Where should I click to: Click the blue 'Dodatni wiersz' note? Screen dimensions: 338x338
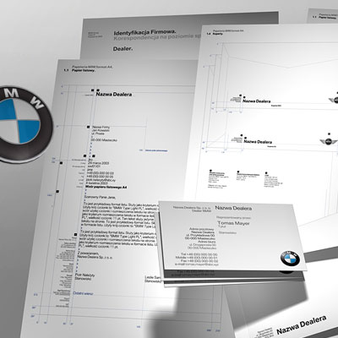point(83,293)
